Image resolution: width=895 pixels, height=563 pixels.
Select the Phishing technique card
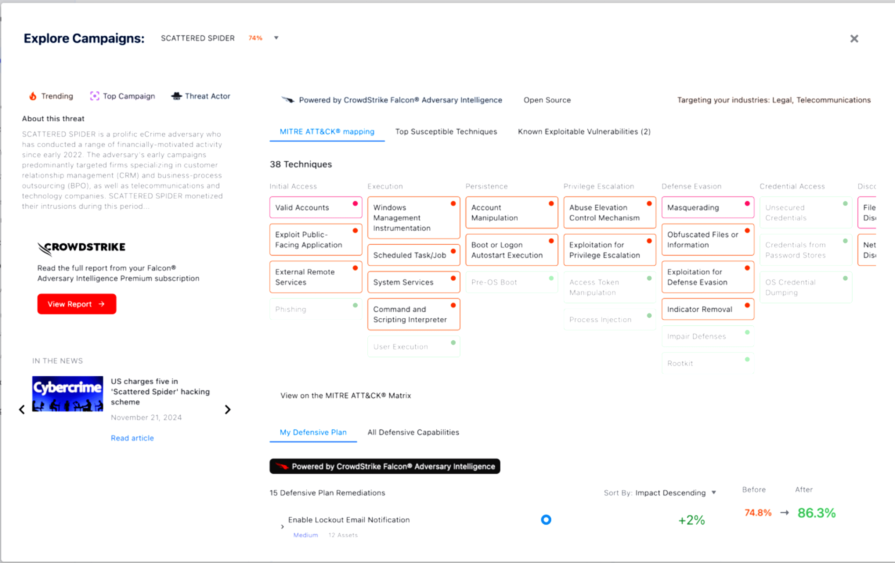click(x=316, y=309)
